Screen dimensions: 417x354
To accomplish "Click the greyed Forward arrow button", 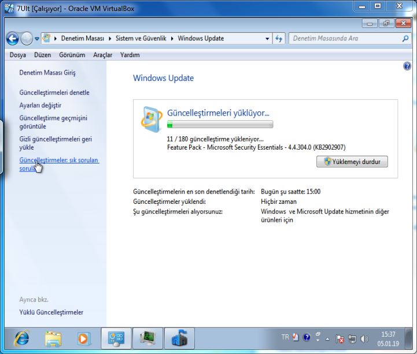I will 27,39.
